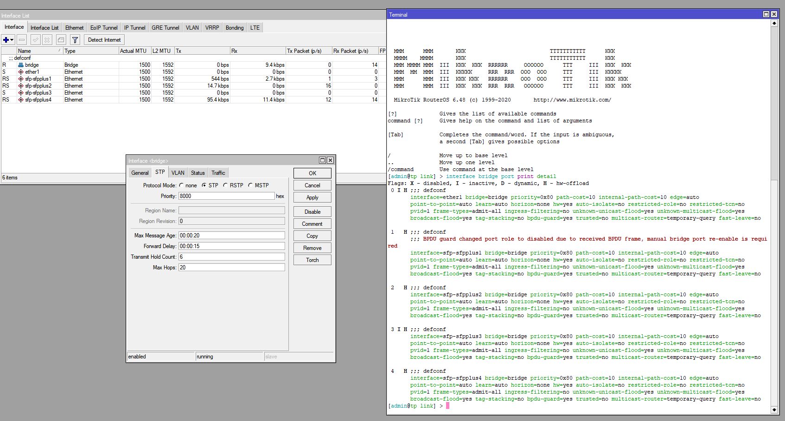The height and width of the screenshot is (421, 785).
Task: Click the Disable button in bridge dialog
Action: (313, 212)
